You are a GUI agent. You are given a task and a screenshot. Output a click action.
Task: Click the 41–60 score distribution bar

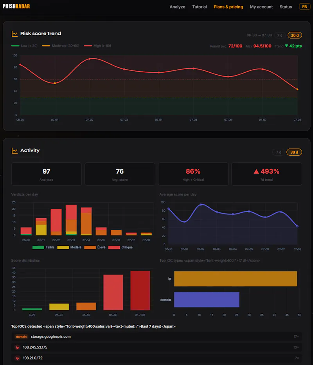[86, 306]
